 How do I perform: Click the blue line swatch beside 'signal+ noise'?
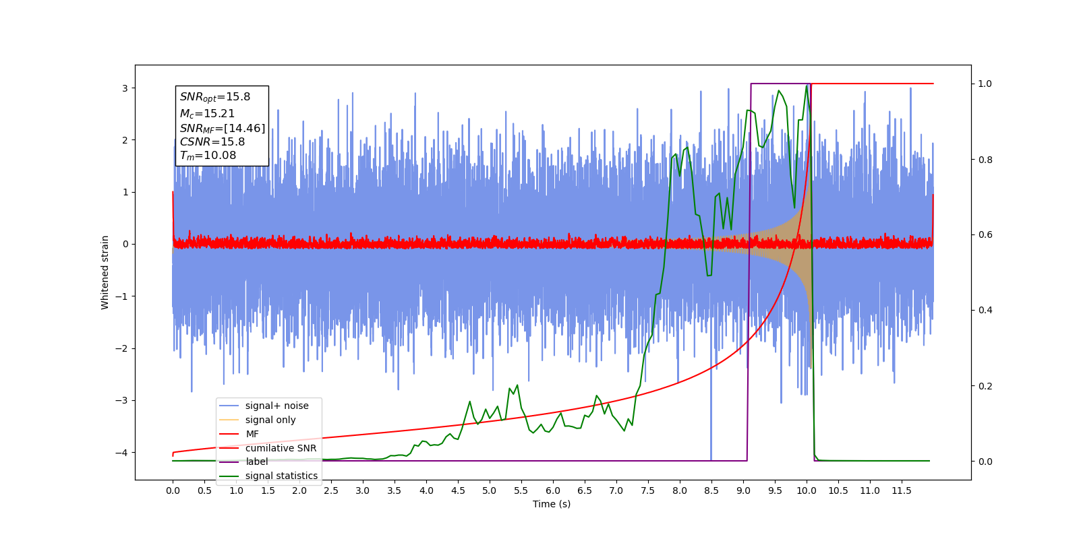229,406
